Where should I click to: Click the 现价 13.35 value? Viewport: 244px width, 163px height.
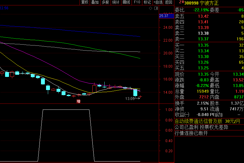pyautogui.click(x=203, y=74)
